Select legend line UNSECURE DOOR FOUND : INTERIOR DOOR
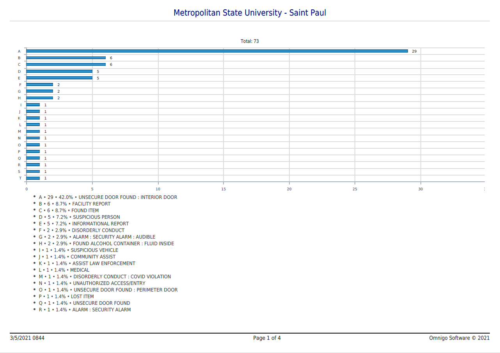 coord(108,197)
